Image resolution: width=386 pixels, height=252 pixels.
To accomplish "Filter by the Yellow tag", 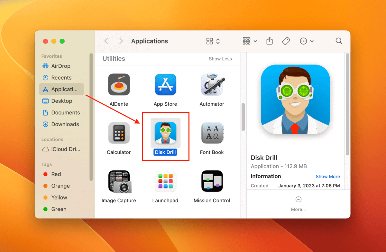I will click(x=61, y=198).
